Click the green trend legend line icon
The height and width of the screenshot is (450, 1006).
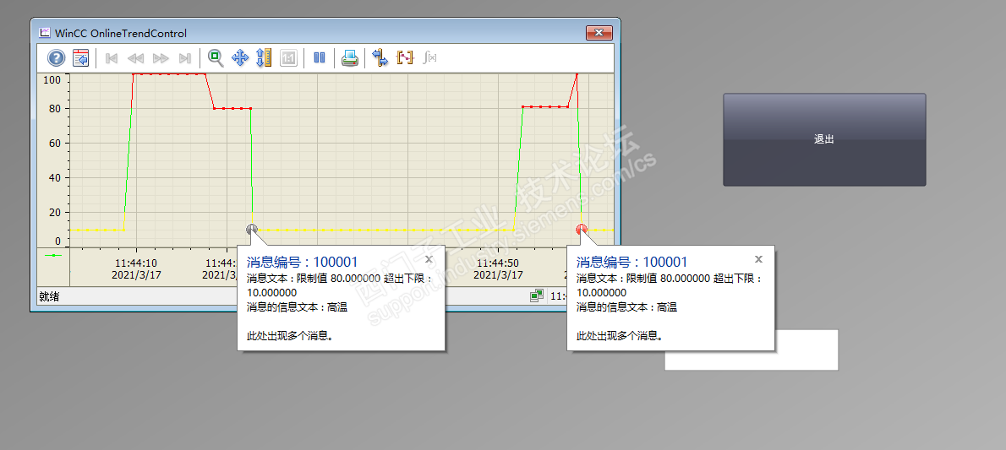52,255
